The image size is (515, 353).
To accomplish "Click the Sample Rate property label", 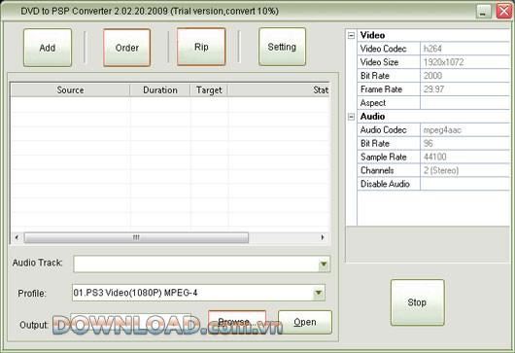I will (384, 157).
